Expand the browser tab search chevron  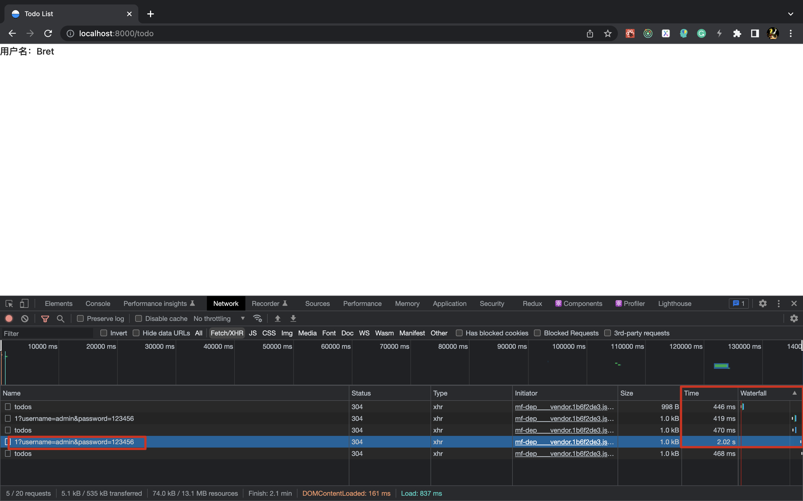(790, 14)
